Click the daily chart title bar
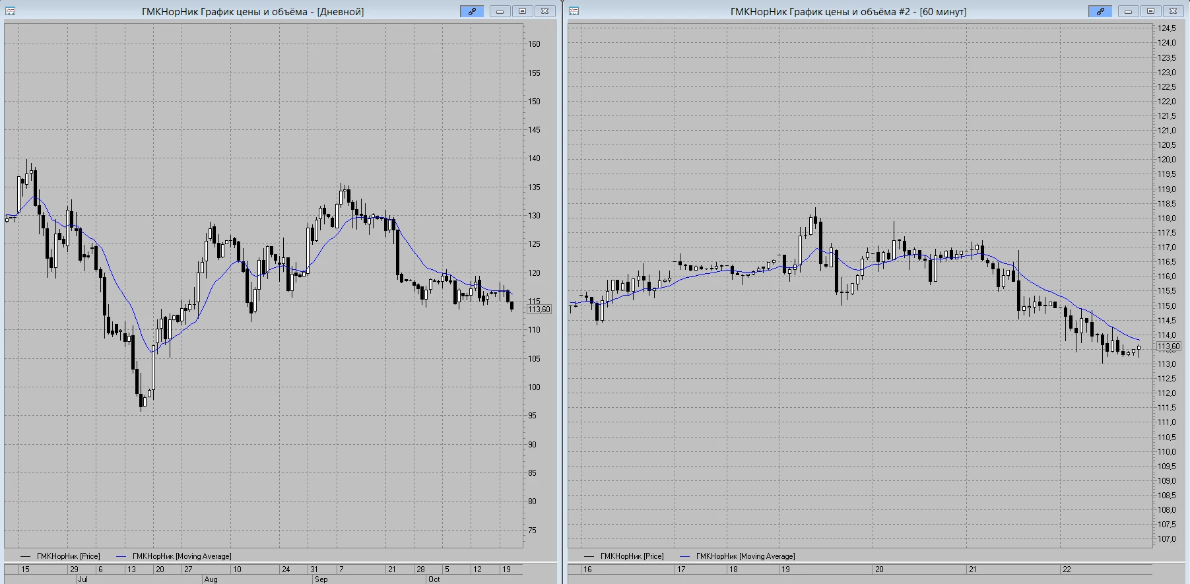Screen dimensions: 1190x584 253,11
